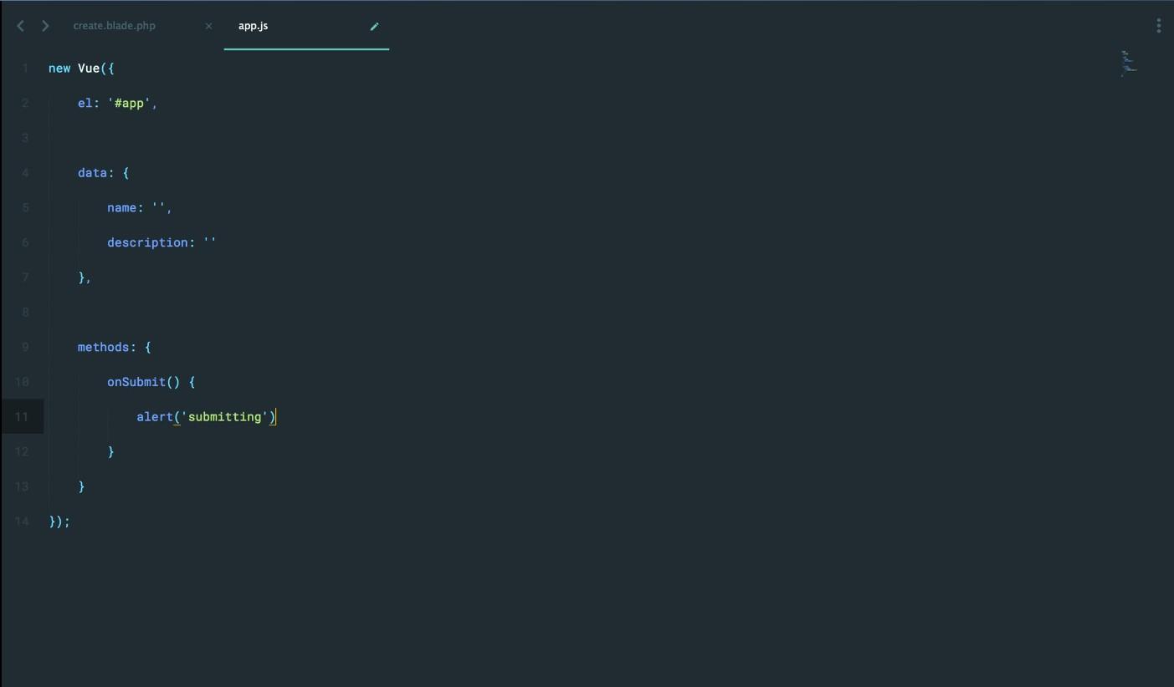Click line number 11 in the gutter
1174x687 pixels.
click(22, 416)
